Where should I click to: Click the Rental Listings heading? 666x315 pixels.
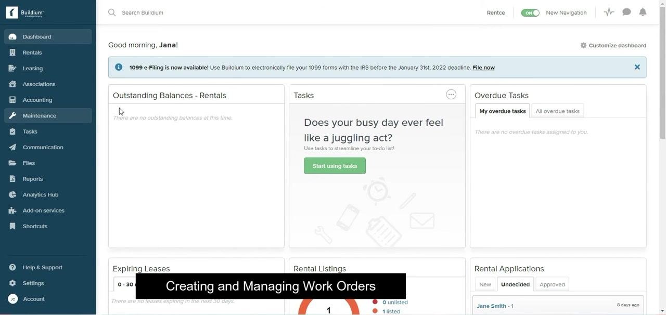[x=319, y=269]
